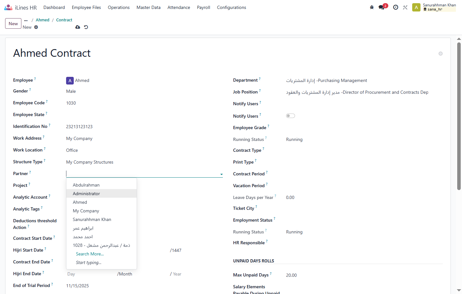
Task: Click the gear actions icon beside New
Action: click(x=36, y=27)
